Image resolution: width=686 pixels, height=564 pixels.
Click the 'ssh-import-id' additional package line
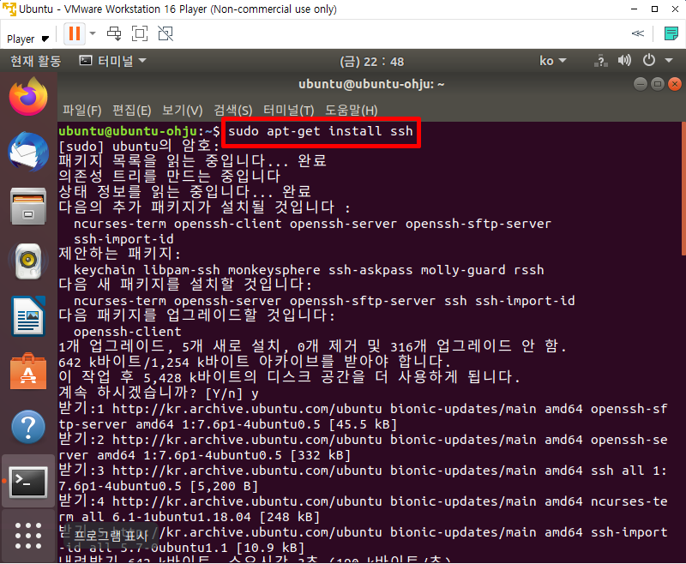[123, 239]
